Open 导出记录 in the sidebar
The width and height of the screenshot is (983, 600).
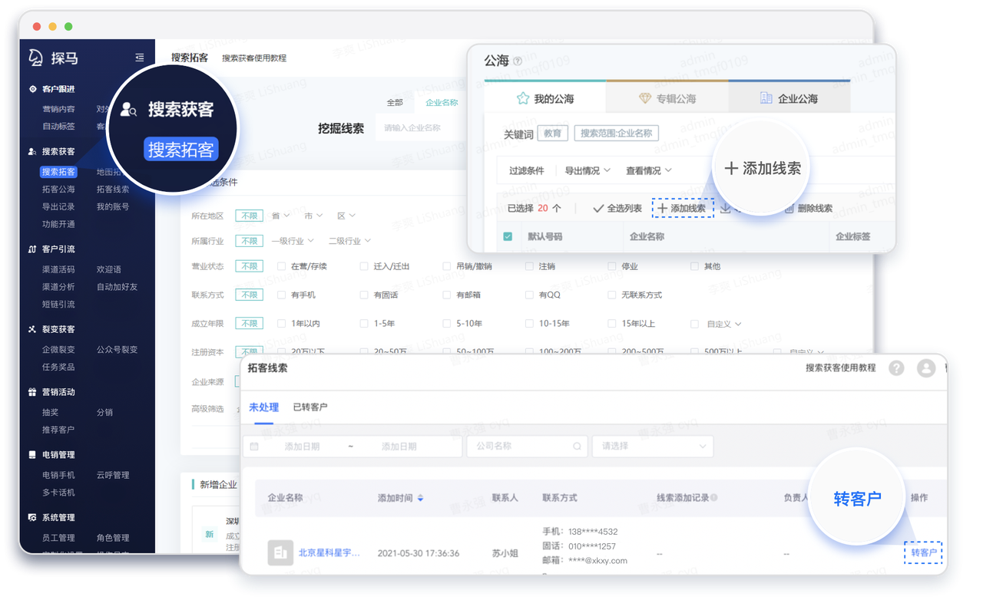tap(58, 207)
